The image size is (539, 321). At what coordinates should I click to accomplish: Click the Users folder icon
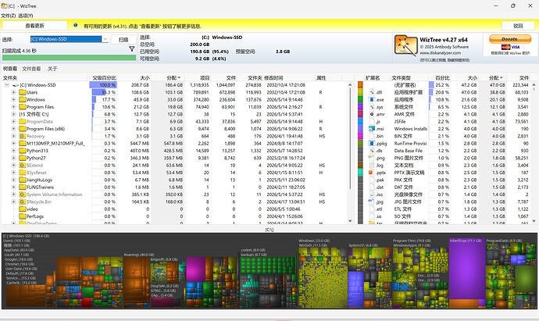(x=23, y=92)
